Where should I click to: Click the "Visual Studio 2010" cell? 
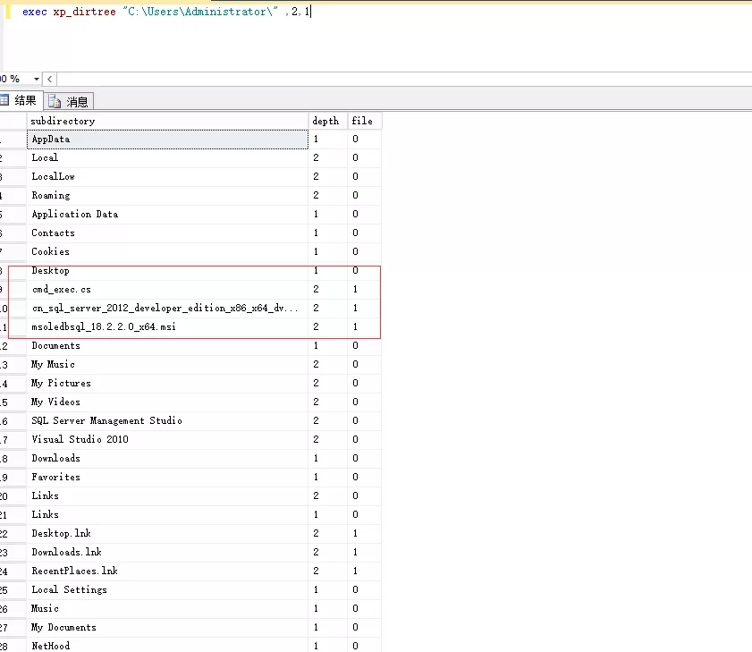(x=167, y=439)
